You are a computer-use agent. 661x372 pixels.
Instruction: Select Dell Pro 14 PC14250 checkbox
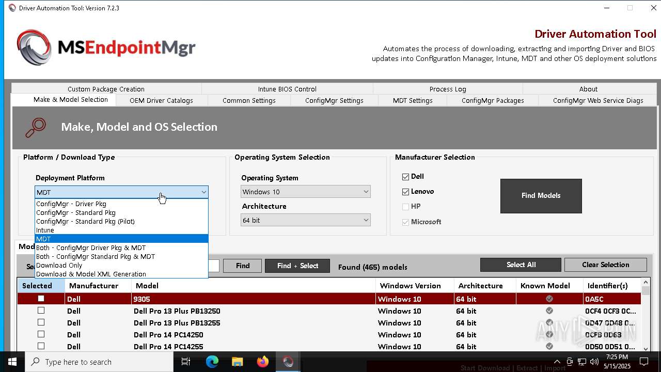click(x=41, y=334)
